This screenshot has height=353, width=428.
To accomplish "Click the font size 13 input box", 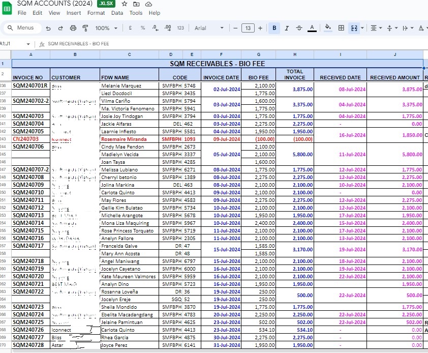I will (248, 28).
